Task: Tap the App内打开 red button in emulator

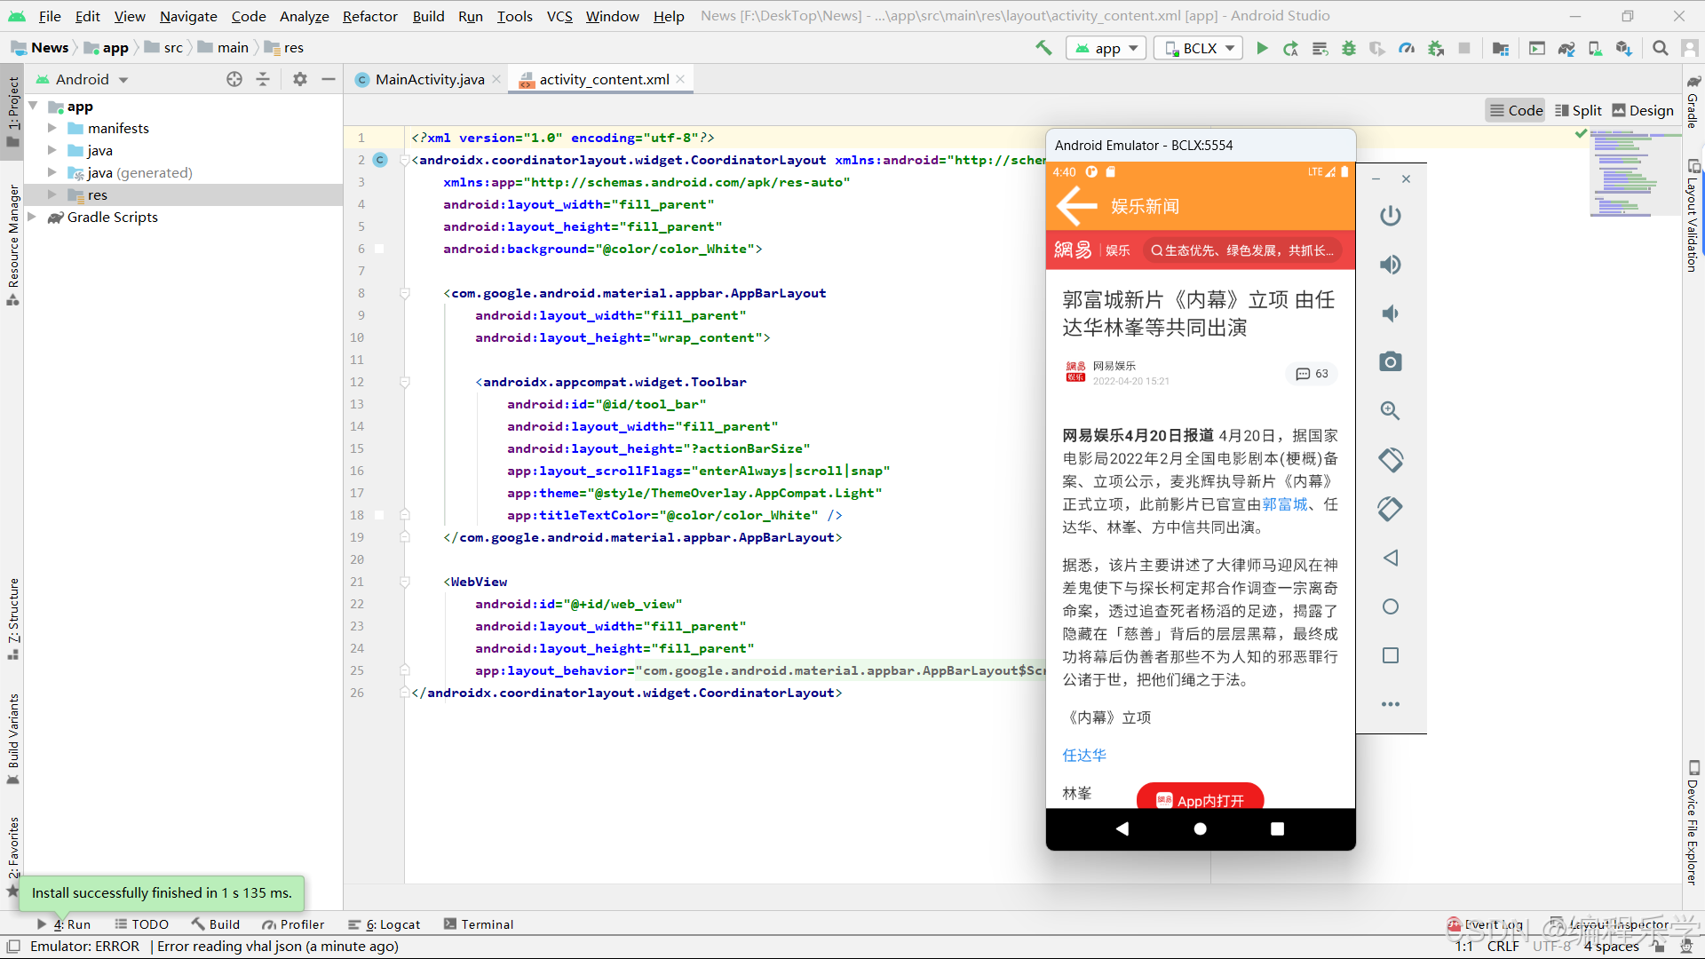Action: pyautogui.click(x=1200, y=797)
